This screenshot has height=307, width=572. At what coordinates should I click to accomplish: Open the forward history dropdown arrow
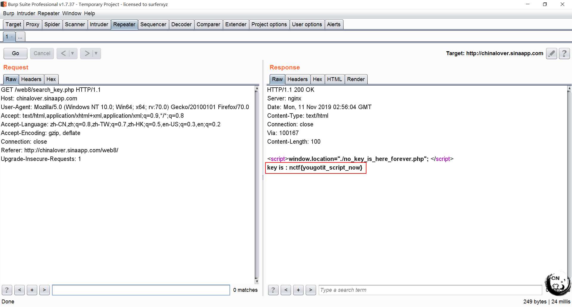[x=96, y=53]
